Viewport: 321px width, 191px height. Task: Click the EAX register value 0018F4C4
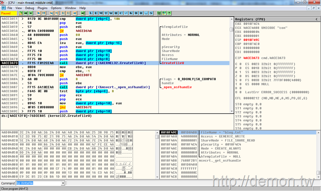(251, 24)
